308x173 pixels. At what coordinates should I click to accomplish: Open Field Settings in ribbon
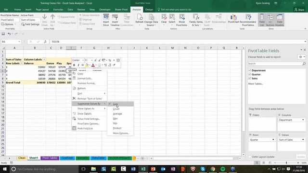pyautogui.click(x=30, y=25)
